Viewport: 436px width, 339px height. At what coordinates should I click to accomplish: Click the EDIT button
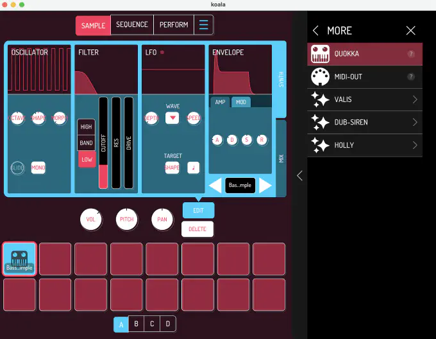tap(198, 211)
